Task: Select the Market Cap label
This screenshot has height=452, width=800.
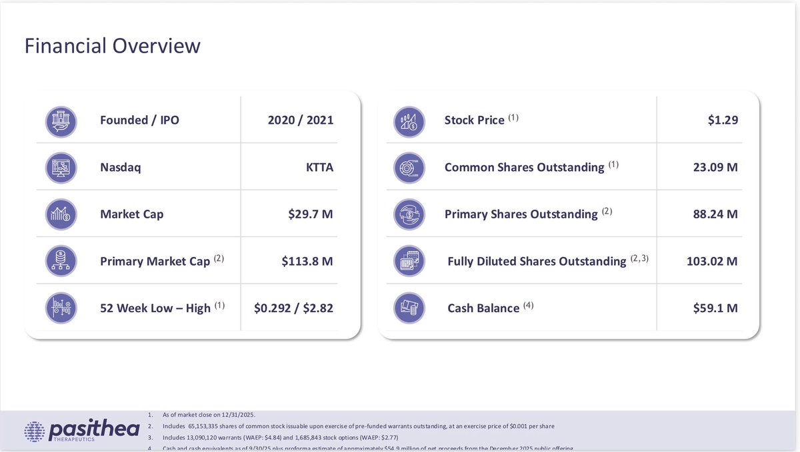Action: [x=131, y=214]
